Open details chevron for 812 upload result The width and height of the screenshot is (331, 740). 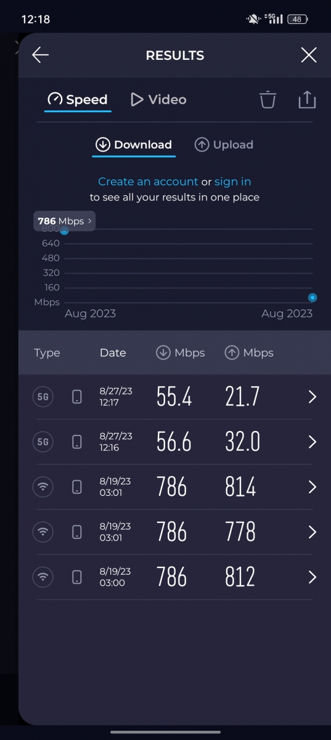(x=312, y=577)
